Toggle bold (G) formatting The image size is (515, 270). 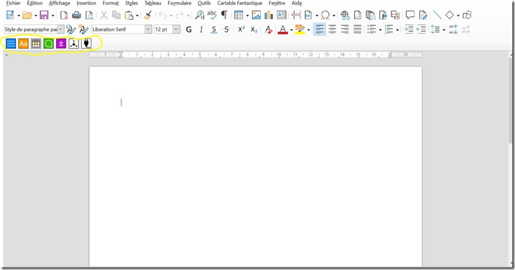(x=189, y=30)
